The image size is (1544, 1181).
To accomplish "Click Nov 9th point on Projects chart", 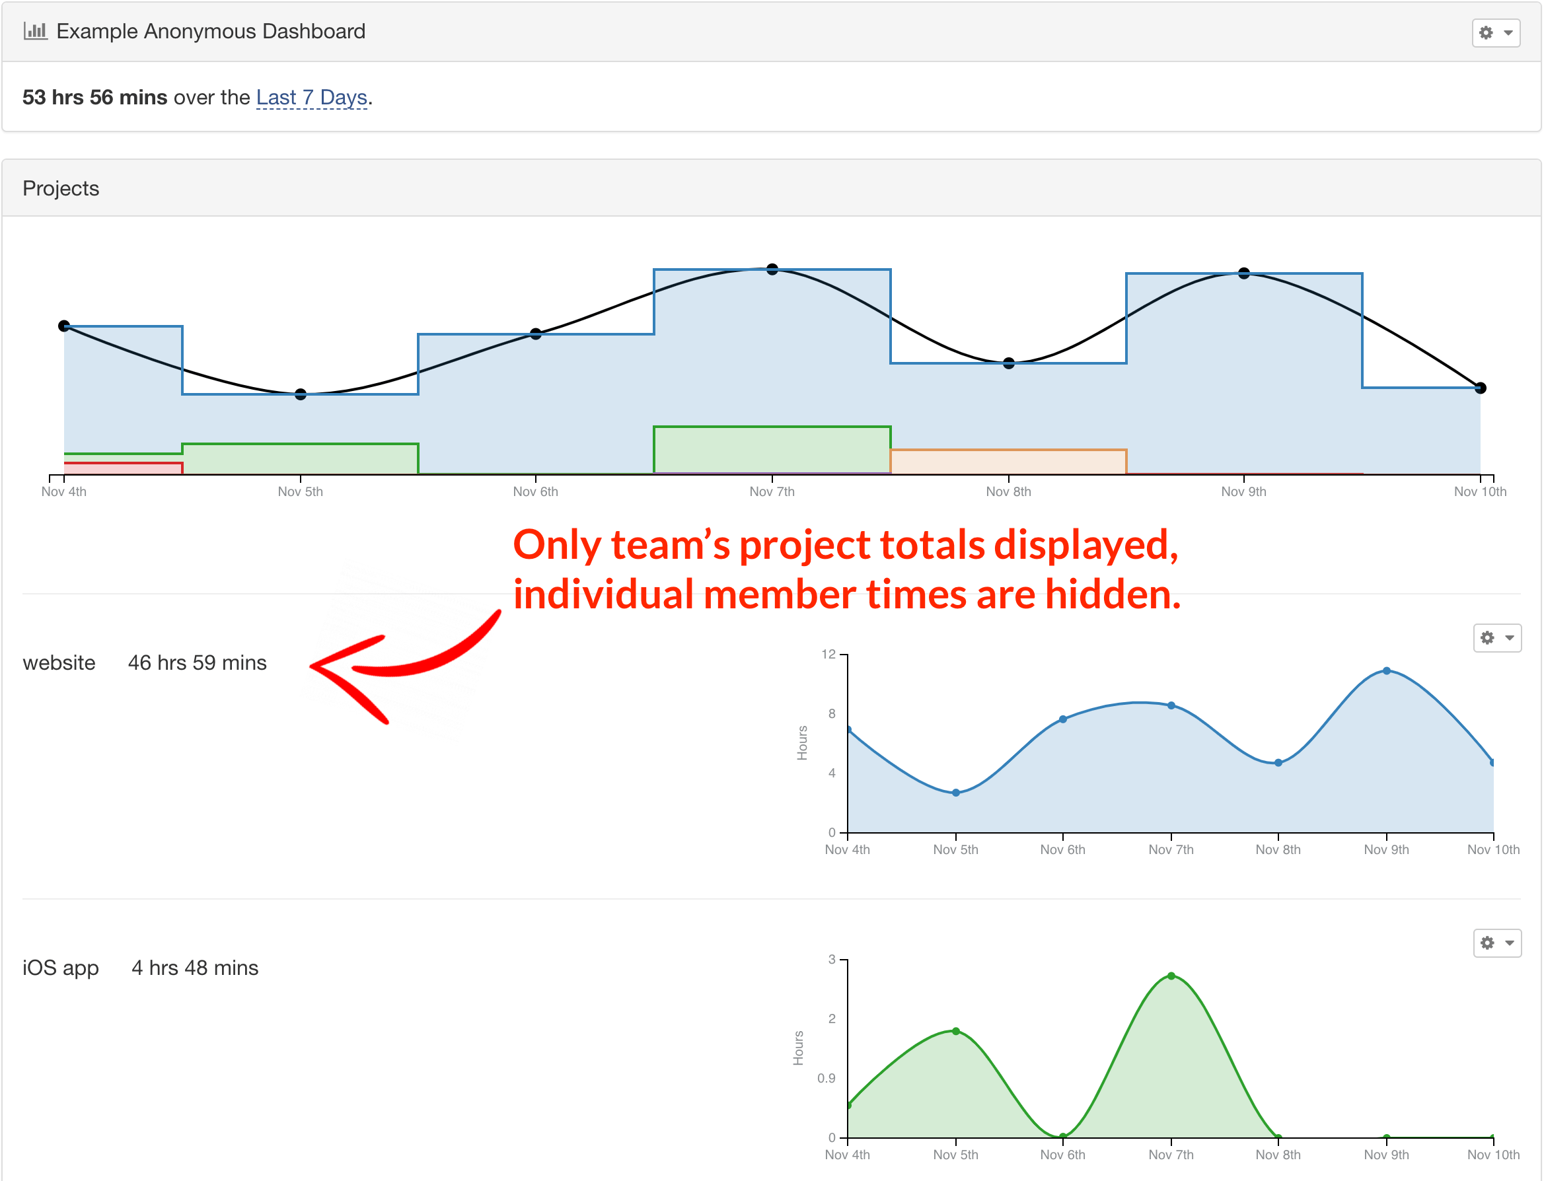I will (1243, 273).
